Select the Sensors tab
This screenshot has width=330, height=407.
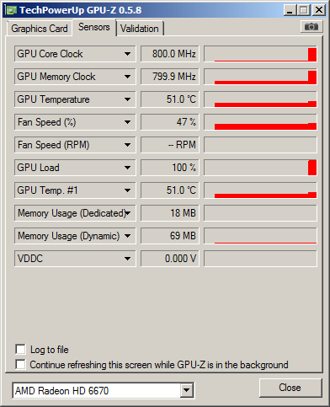(94, 27)
